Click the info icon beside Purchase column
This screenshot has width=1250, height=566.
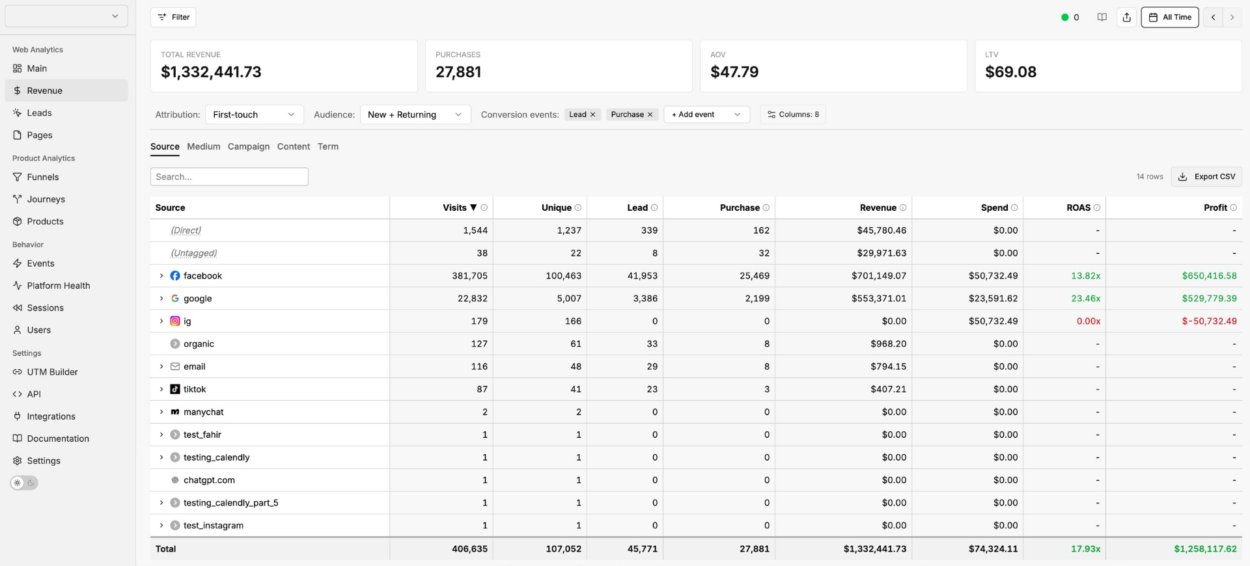(766, 208)
